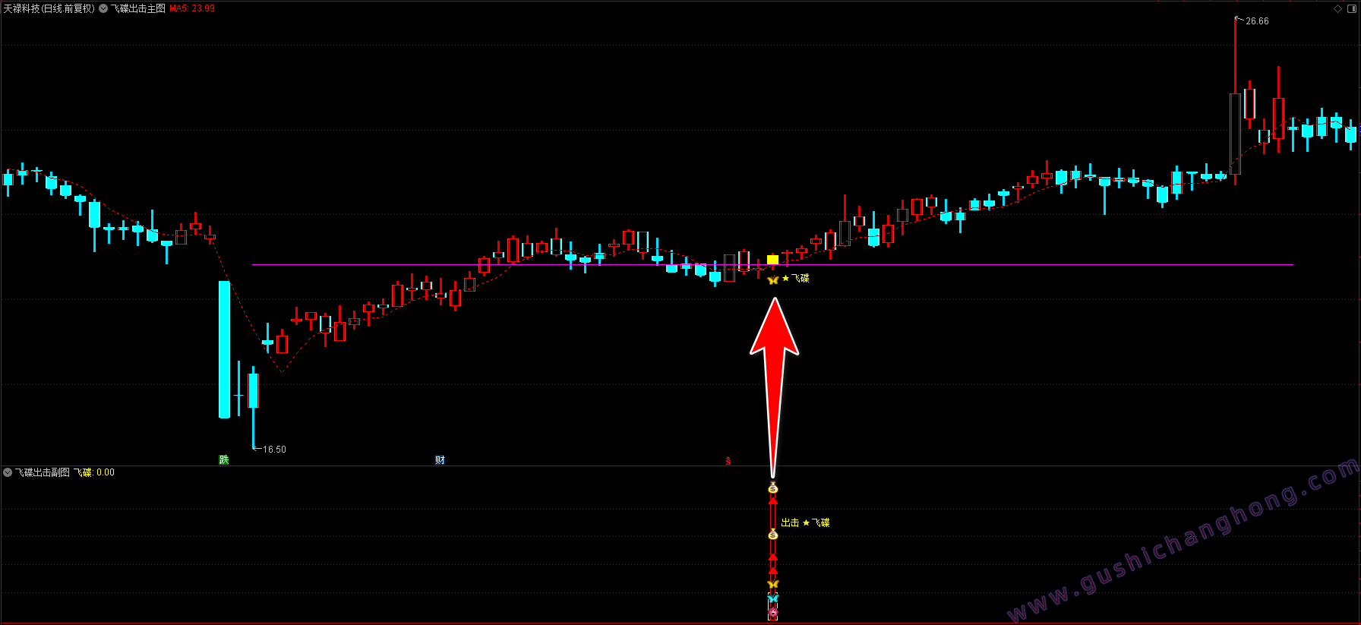
Task: Click the red $ marker below the chart
Action: tap(728, 460)
